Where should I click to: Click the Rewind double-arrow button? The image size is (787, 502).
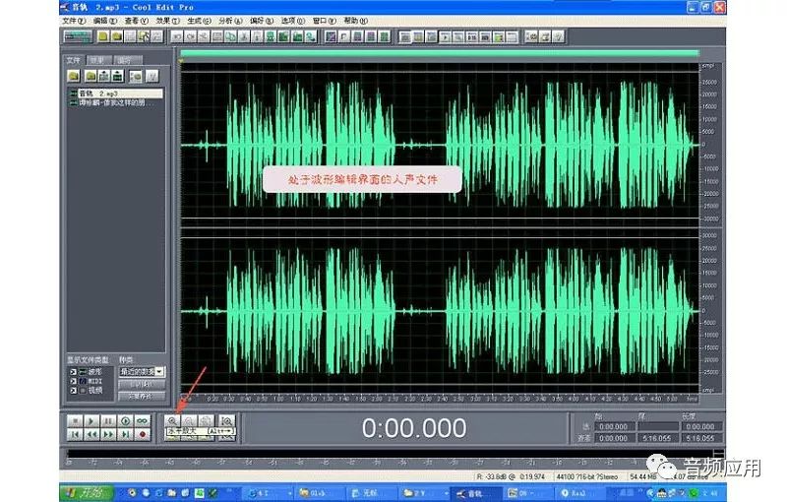[91, 435]
